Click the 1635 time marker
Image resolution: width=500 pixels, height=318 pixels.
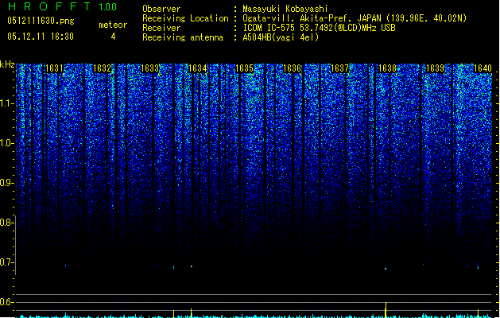pyautogui.click(x=244, y=68)
